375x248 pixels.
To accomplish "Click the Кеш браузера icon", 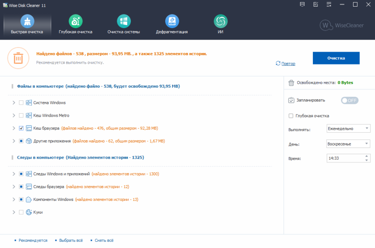I will coord(29,128).
